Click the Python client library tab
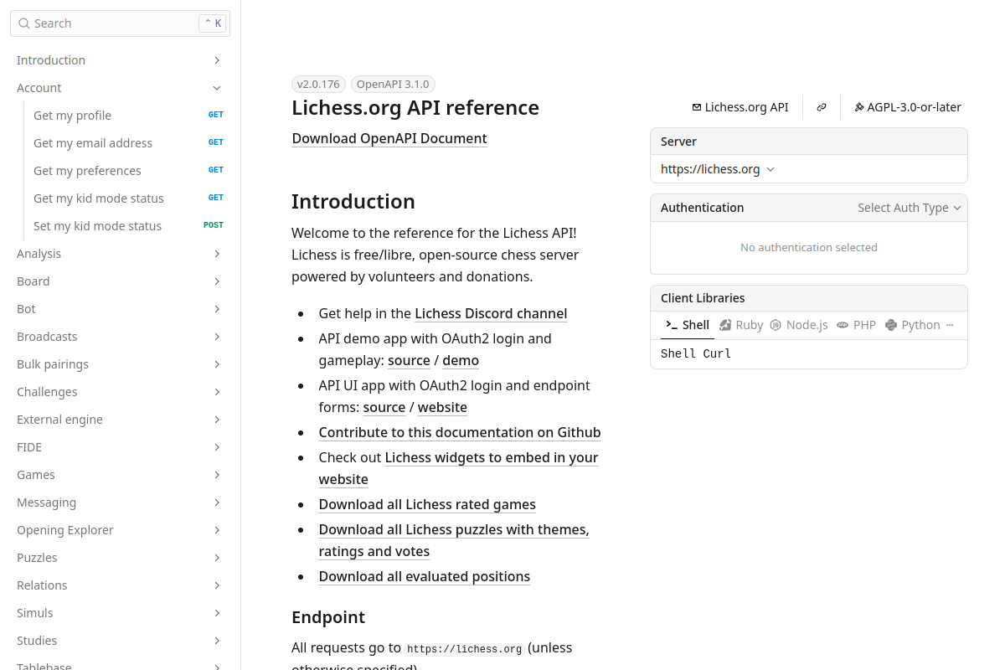Screen dimensions: 1005x670 pos(912,325)
